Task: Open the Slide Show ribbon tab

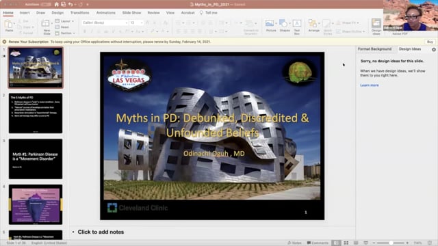Action: (x=131, y=13)
